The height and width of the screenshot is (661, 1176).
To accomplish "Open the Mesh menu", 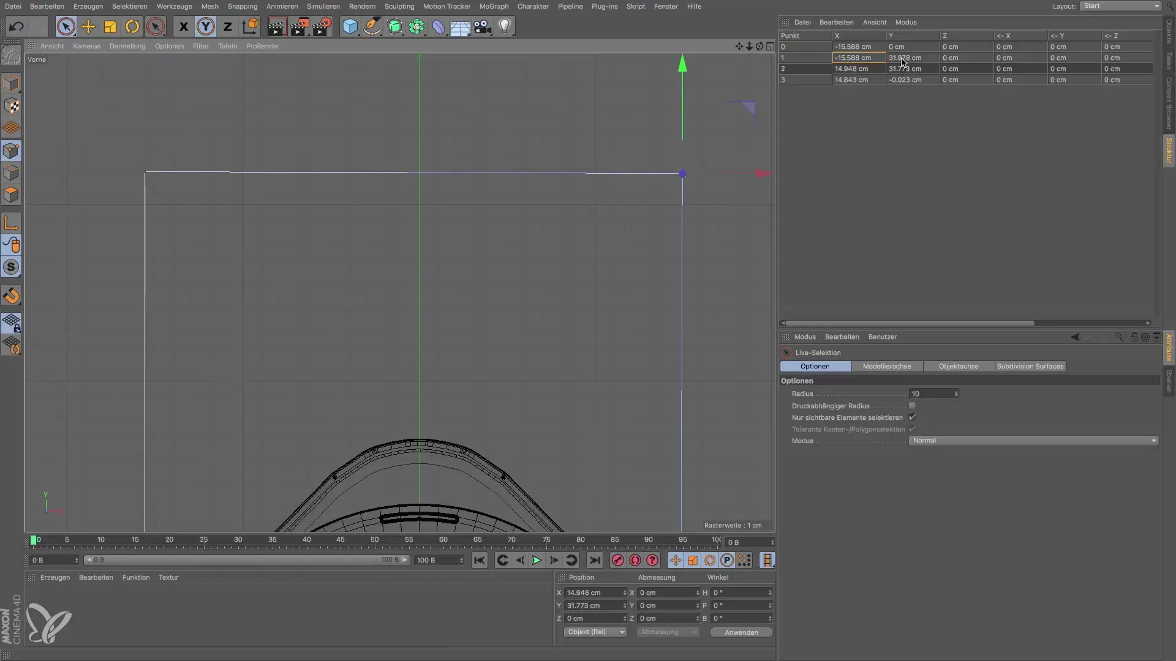I will (x=210, y=6).
